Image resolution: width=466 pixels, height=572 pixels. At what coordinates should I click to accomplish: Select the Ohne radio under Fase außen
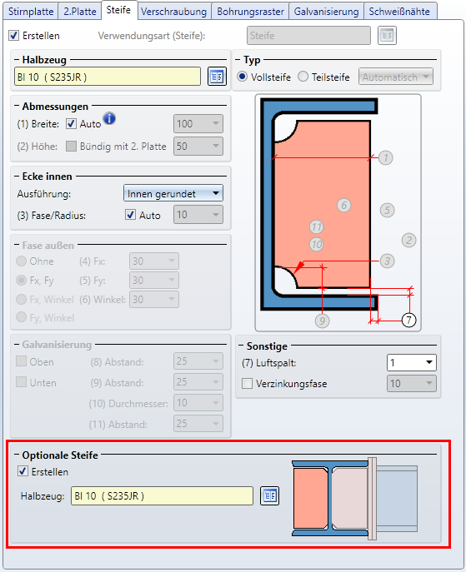[21, 261]
